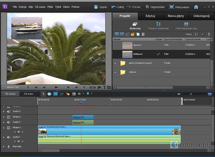Image resolution: width=215 pixels, height=157 pixels.
Task: Switch project panel to icon grid view
Action: pos(122,34)
